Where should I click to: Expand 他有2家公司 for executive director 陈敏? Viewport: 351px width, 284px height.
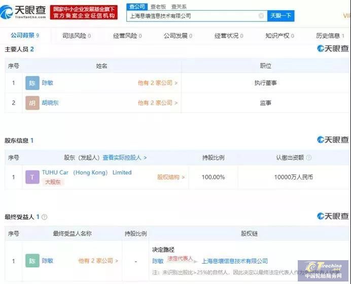point(158,83)
